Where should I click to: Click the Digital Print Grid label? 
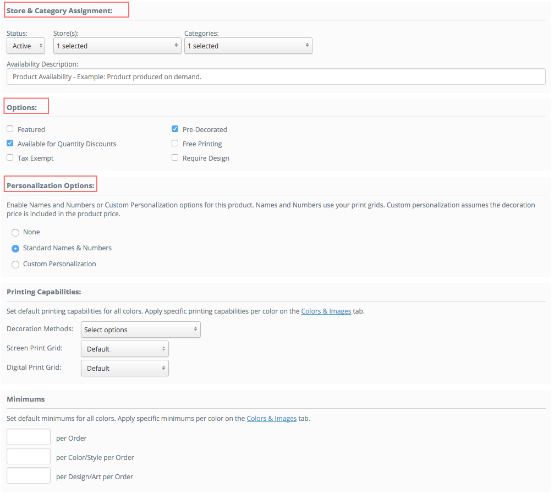pos(34,367)
